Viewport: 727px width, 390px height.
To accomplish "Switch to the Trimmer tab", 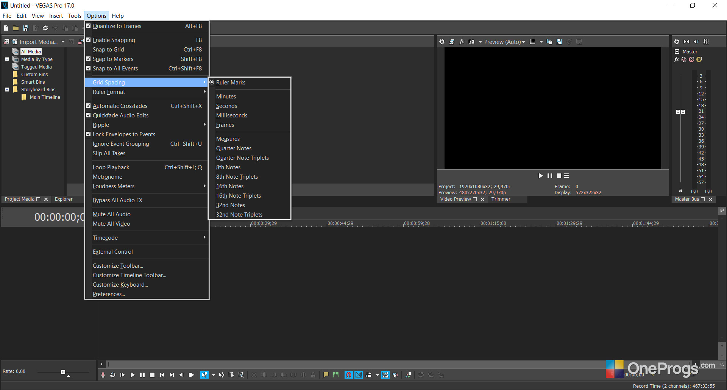I will pos(501,199).
